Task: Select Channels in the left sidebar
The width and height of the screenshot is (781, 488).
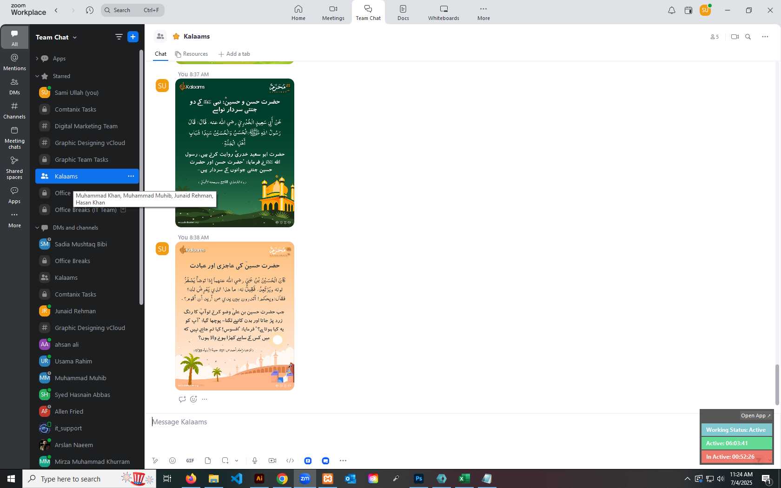Action: (14, 111)
